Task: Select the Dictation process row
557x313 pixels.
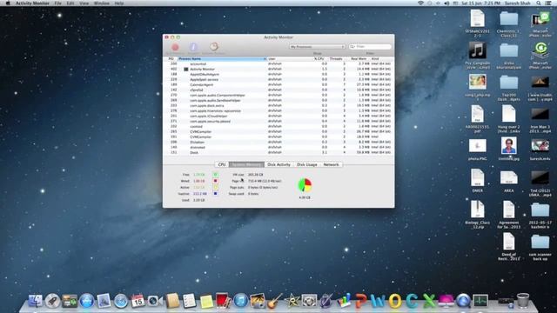Action: pos(278,142)
